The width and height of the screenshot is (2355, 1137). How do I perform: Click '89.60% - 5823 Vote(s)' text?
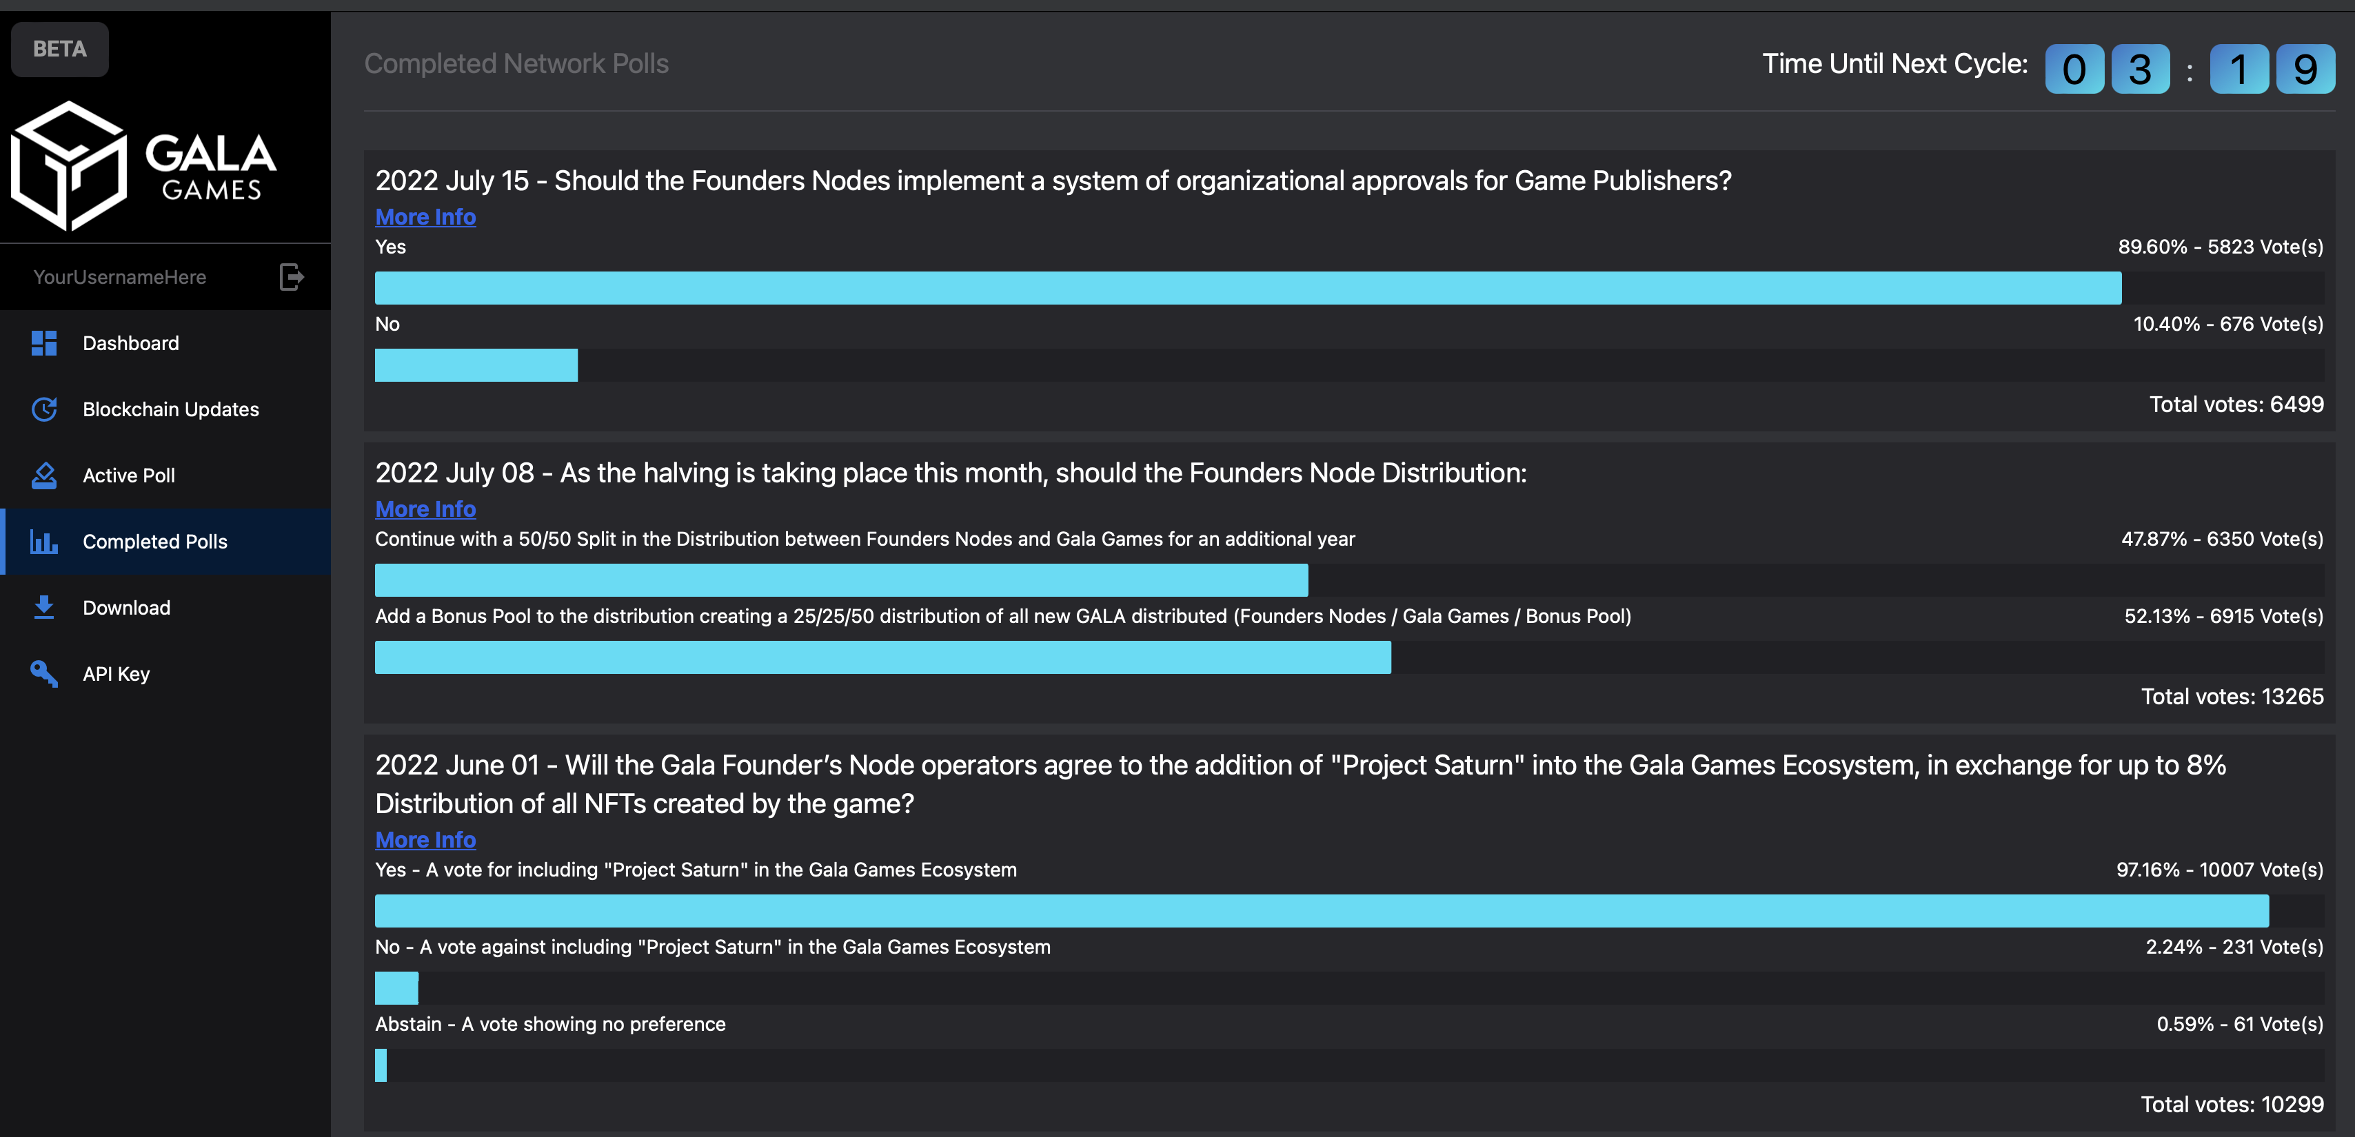click(2221, 247)
